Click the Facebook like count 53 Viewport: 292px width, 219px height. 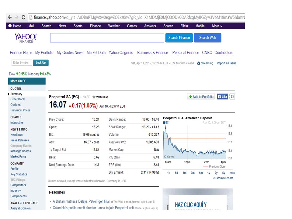pyautogui.click(x=232, y=96)
